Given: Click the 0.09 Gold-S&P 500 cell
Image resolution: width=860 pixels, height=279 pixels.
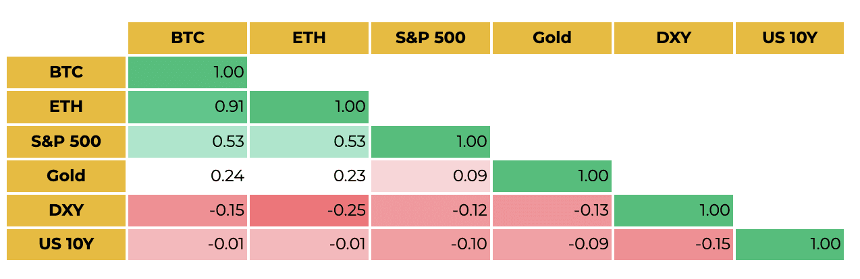Looking at the screenshot, I should 430,176.
